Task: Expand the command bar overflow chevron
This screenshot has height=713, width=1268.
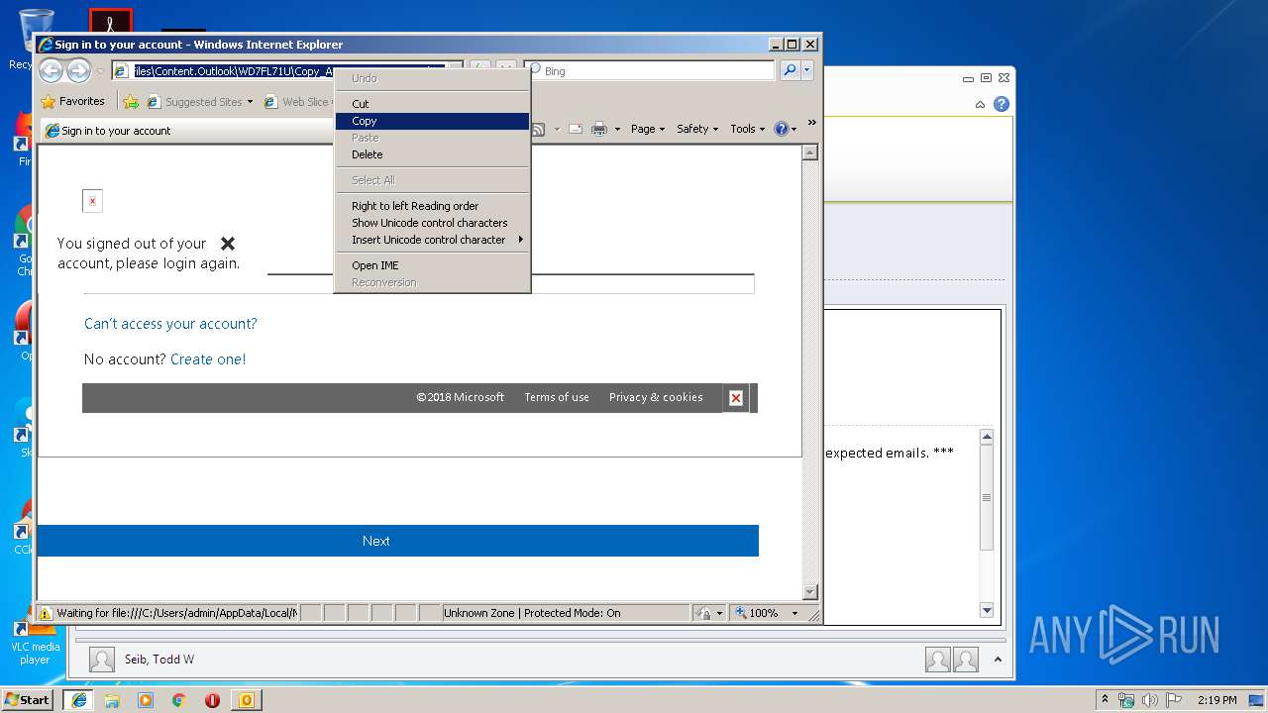Action: [x=811, y=123]
